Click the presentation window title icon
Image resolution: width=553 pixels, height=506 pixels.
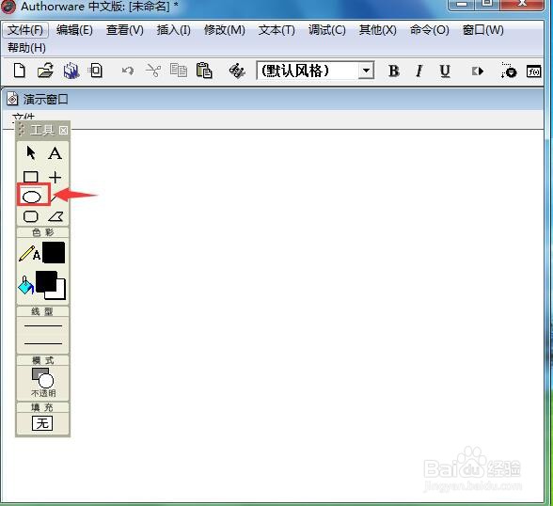[x=12, y=99]
